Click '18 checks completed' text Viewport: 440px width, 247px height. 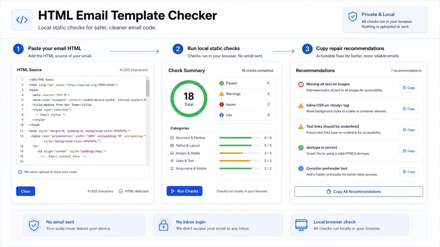click(257, 71)
